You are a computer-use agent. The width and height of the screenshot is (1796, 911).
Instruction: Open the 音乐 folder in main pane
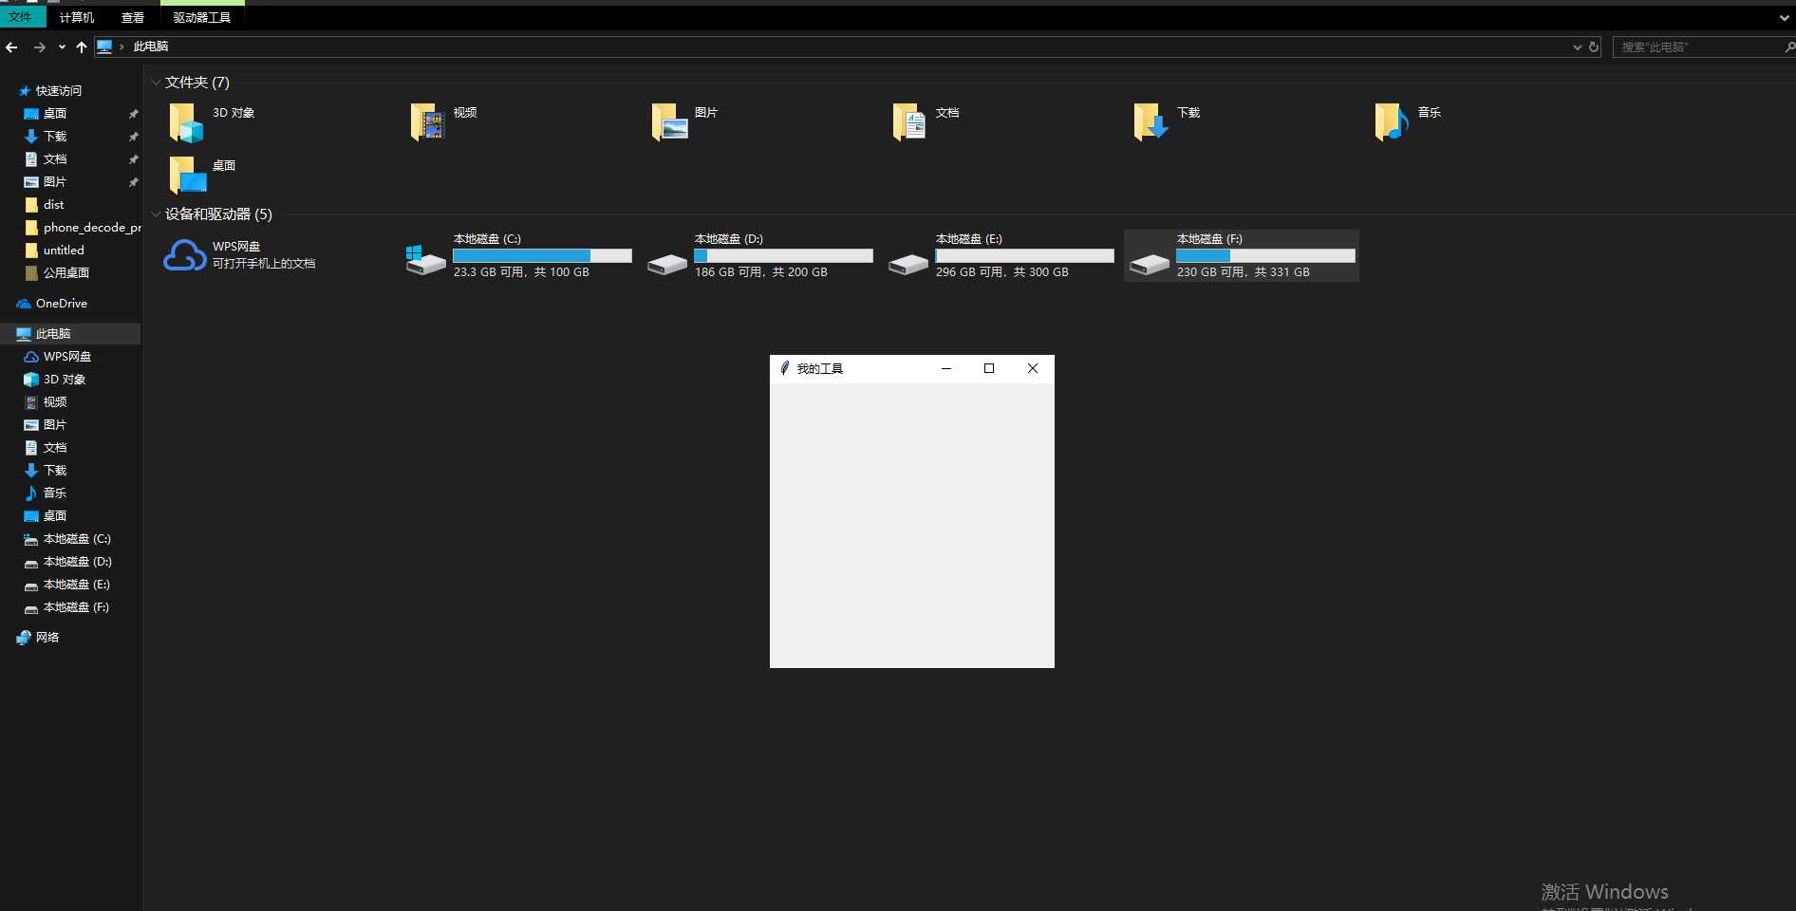tap(1392, 122)
